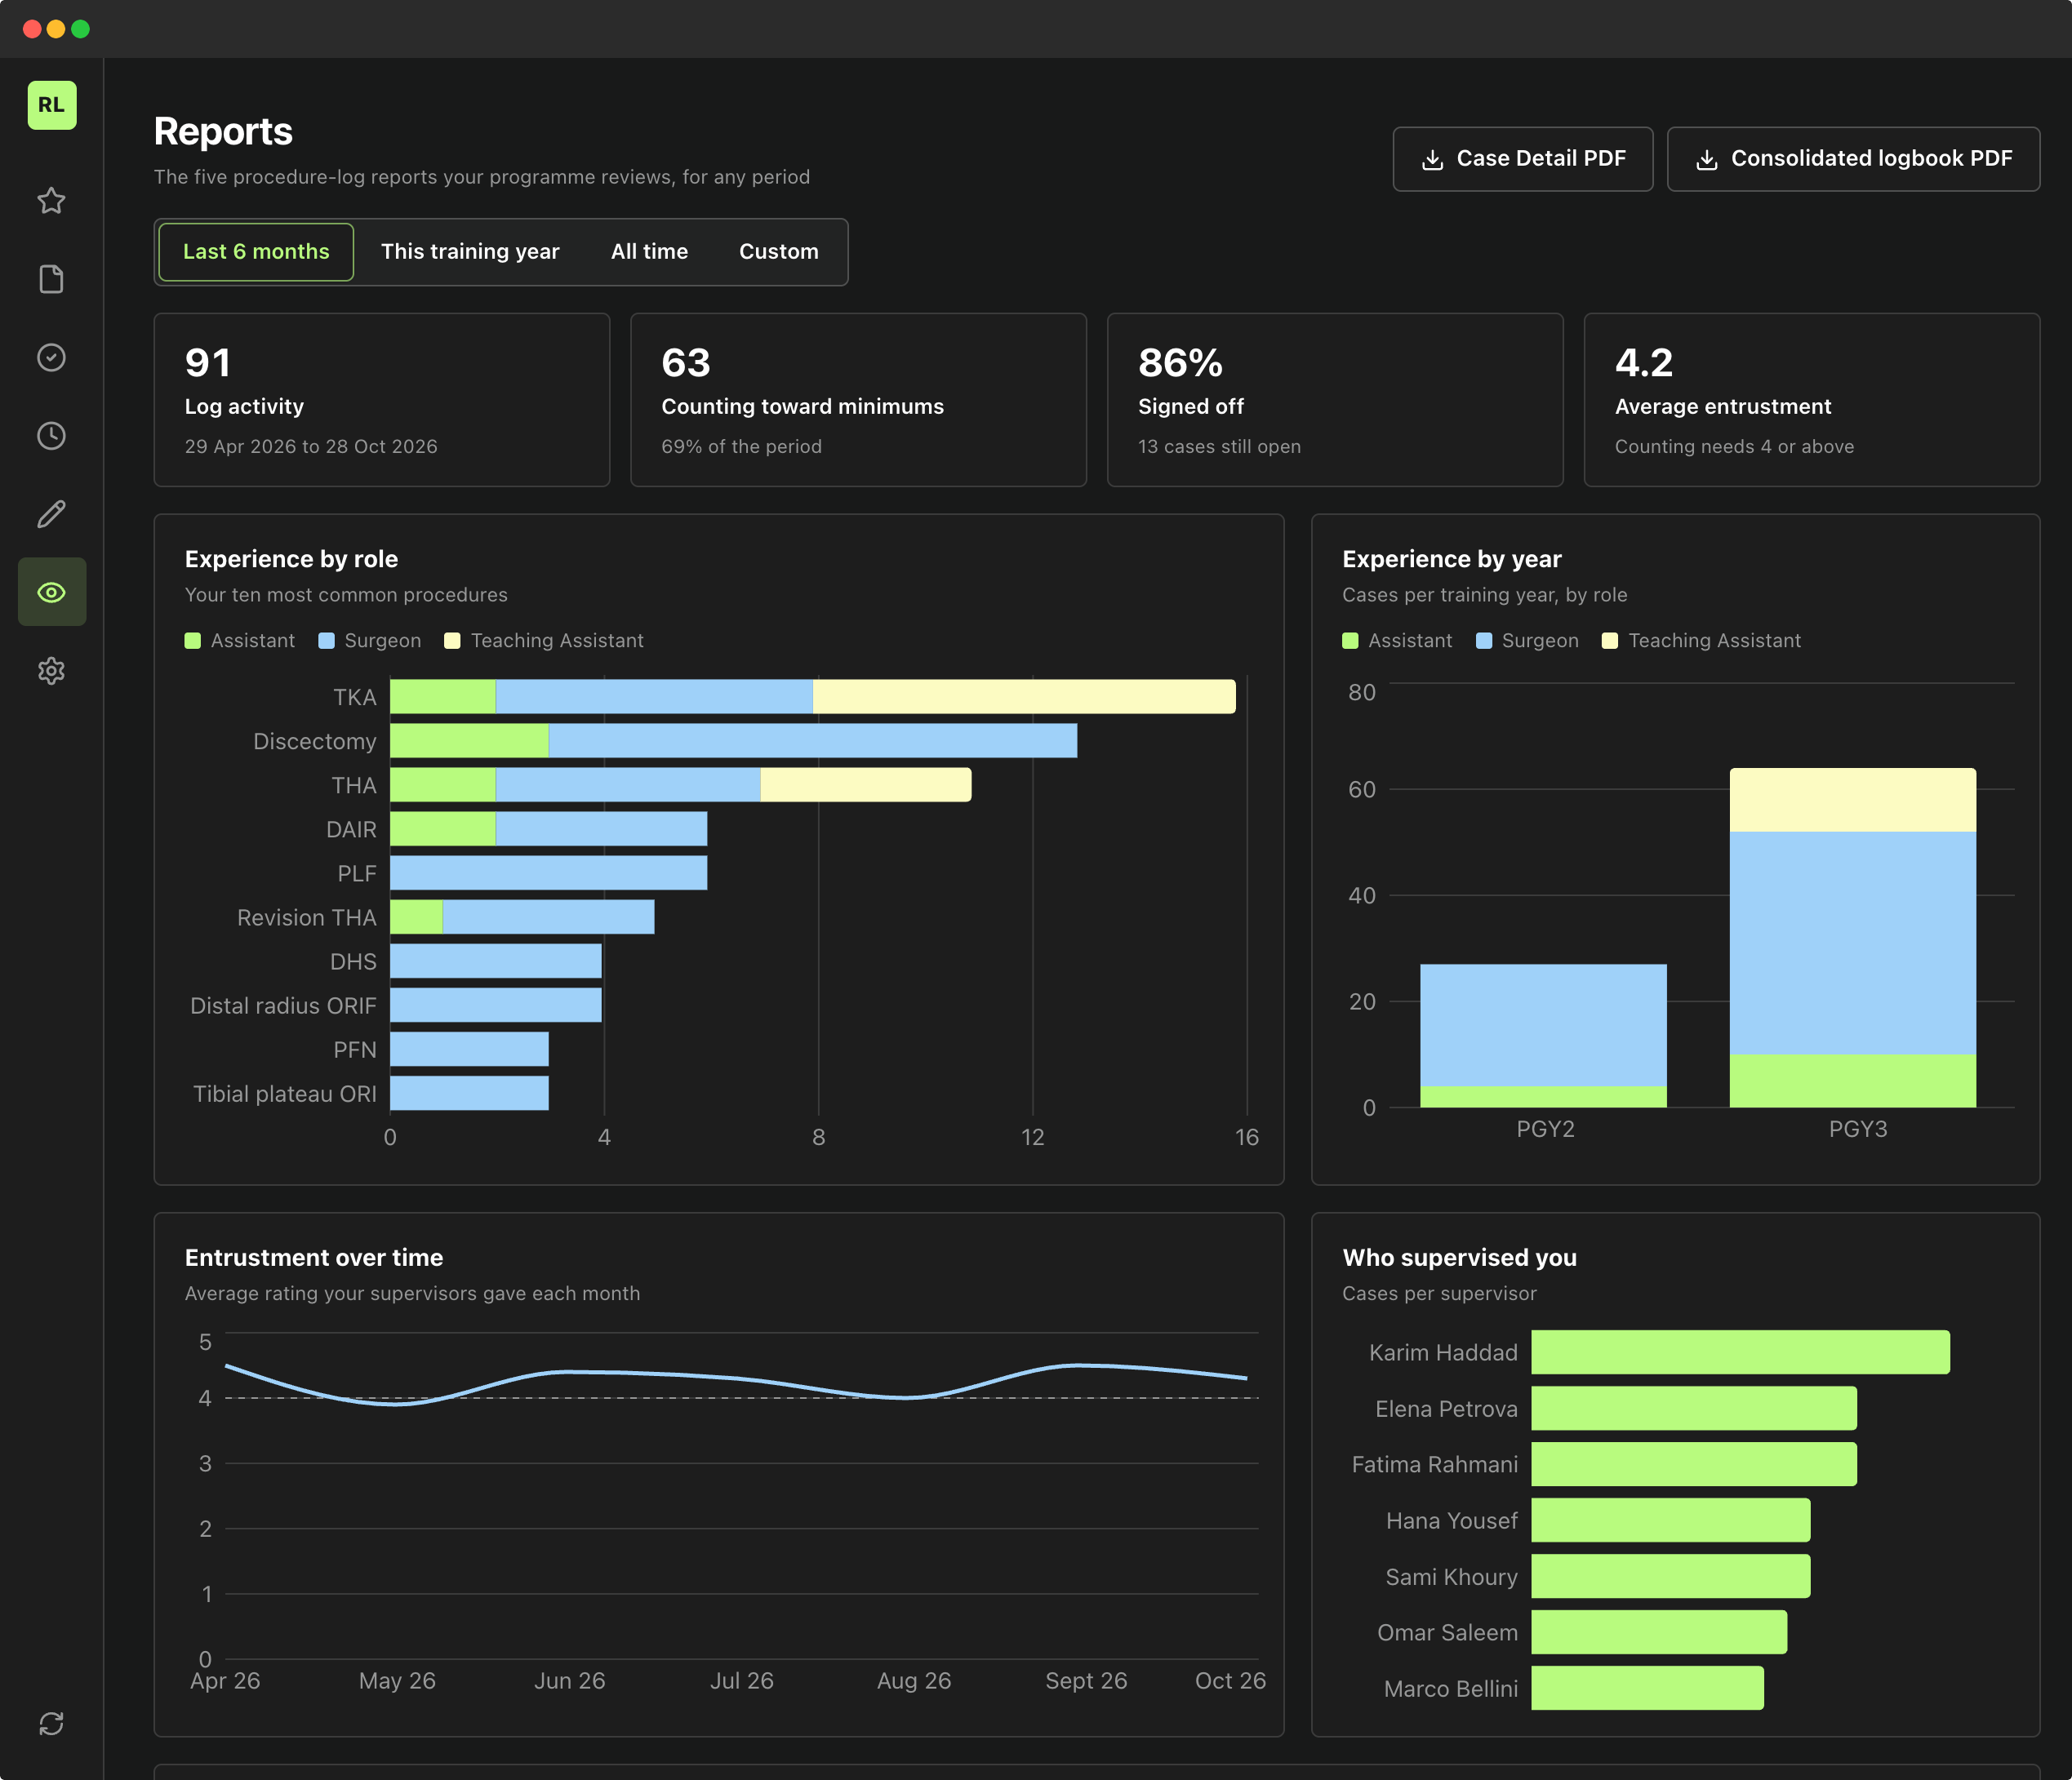Open the star favorites sidebar icon

52,201
